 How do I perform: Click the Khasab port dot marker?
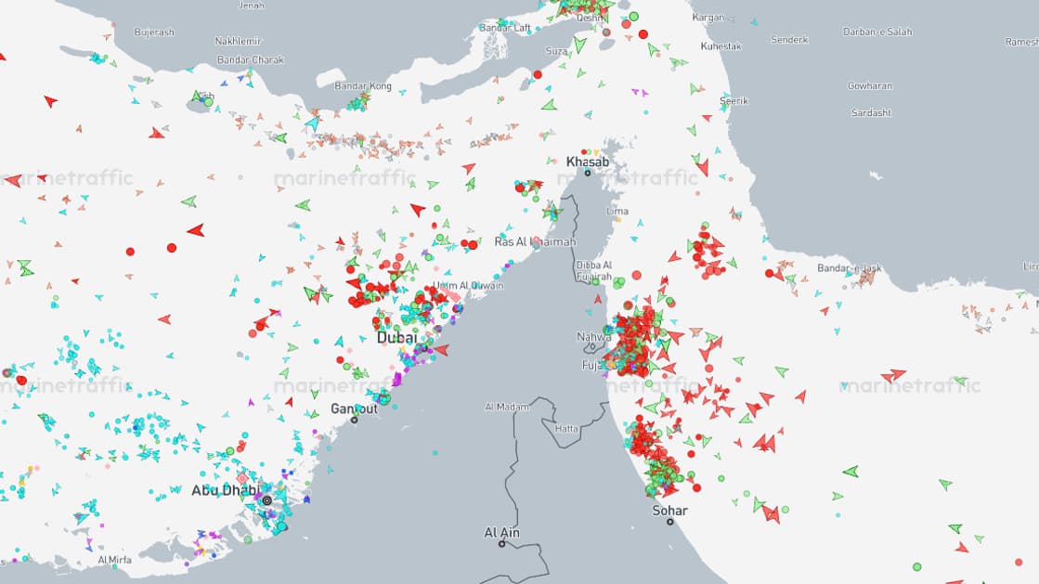(587, 173)
